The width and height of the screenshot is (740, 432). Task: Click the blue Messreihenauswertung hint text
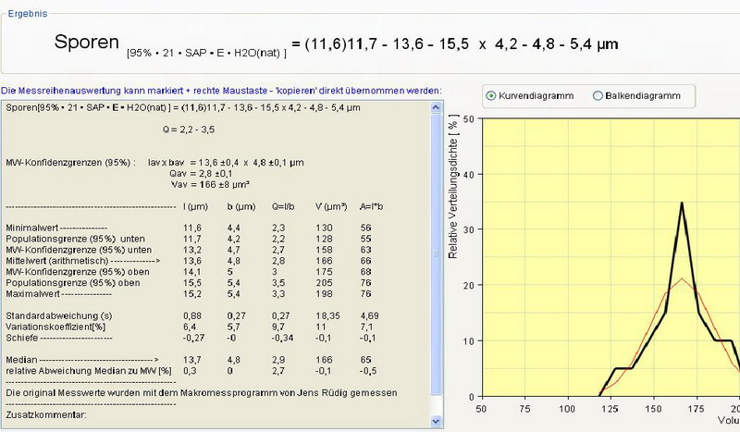pyautogui.click(x=221, y=90)
